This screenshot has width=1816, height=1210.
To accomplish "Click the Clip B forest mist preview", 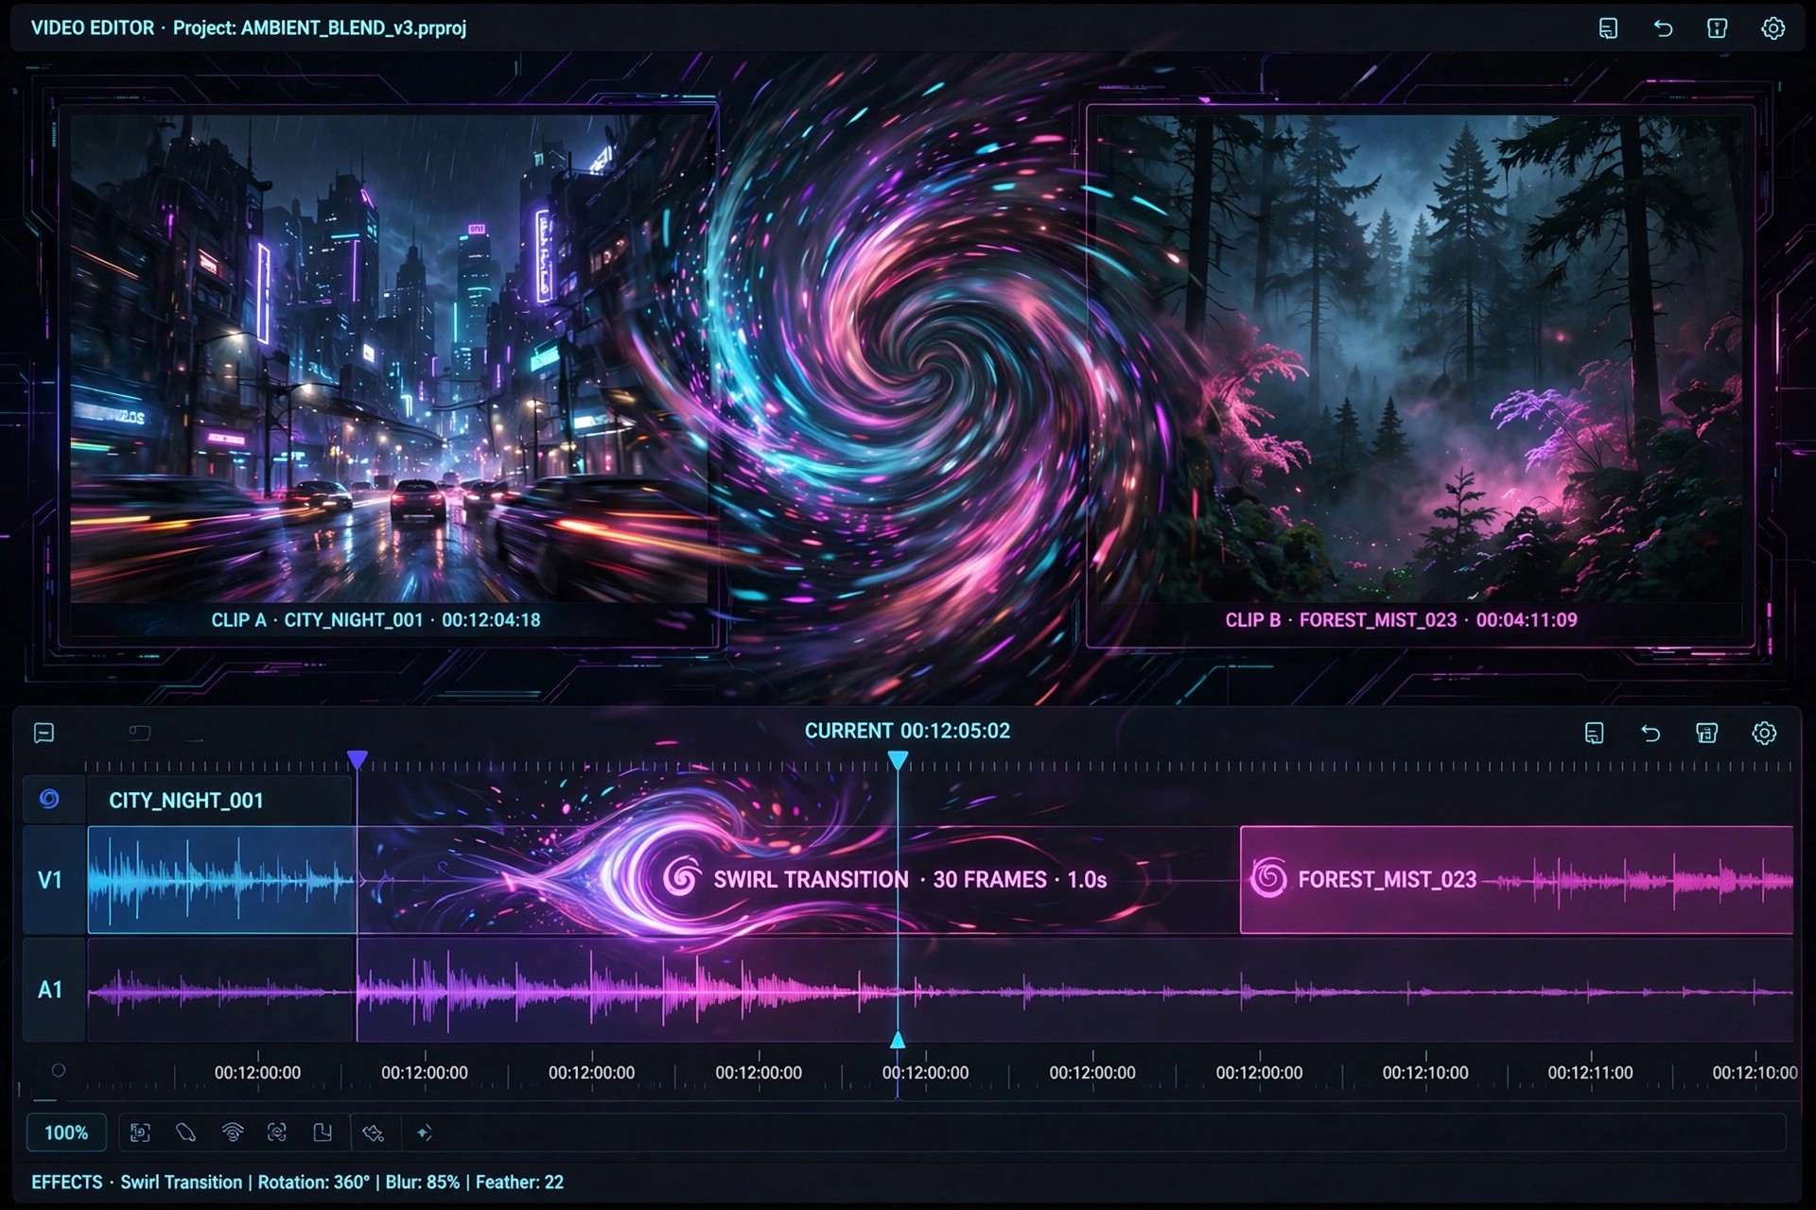I will tap(1419, 359).
